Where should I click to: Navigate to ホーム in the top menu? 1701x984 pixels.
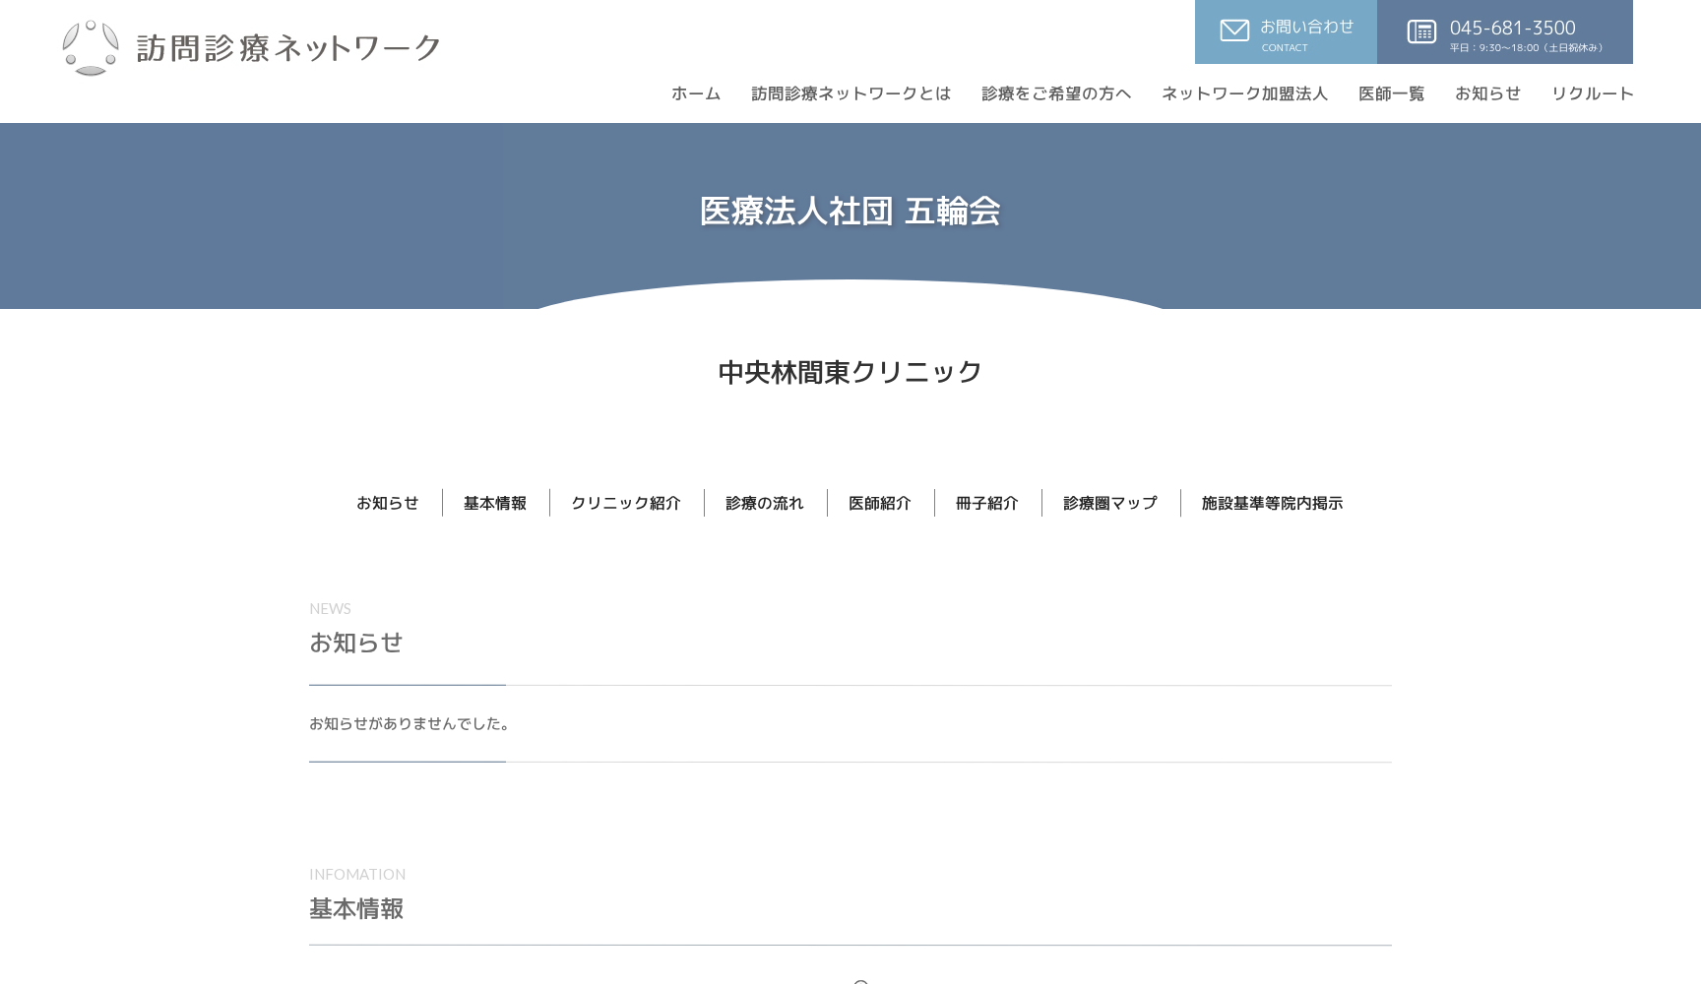(695, 93)
